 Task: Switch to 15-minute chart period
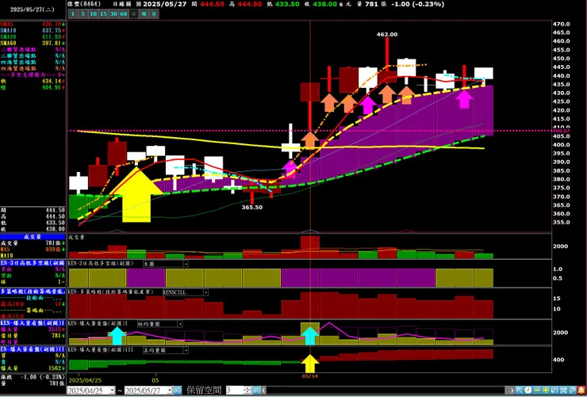(104, 14)
